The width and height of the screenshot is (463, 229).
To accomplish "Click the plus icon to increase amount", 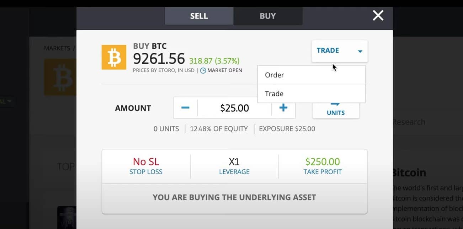I will pyautogui.click(x=283, y=108).
